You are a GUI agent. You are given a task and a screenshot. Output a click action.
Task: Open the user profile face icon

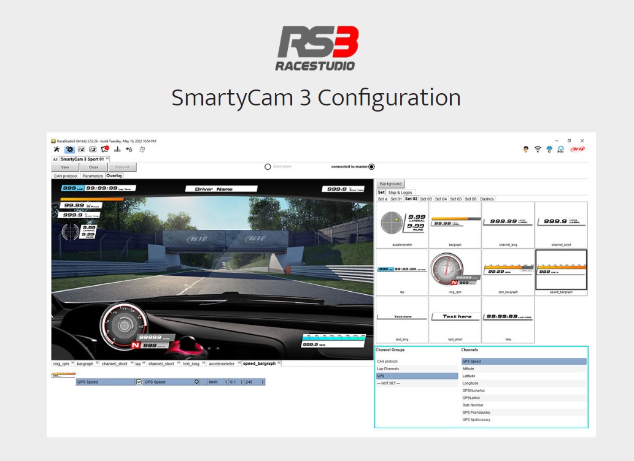[525, 150]
